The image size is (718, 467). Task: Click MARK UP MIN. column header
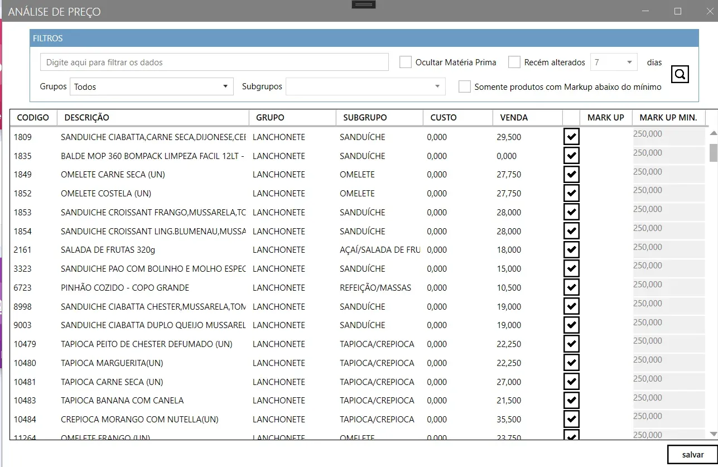(x=668, y=117)
